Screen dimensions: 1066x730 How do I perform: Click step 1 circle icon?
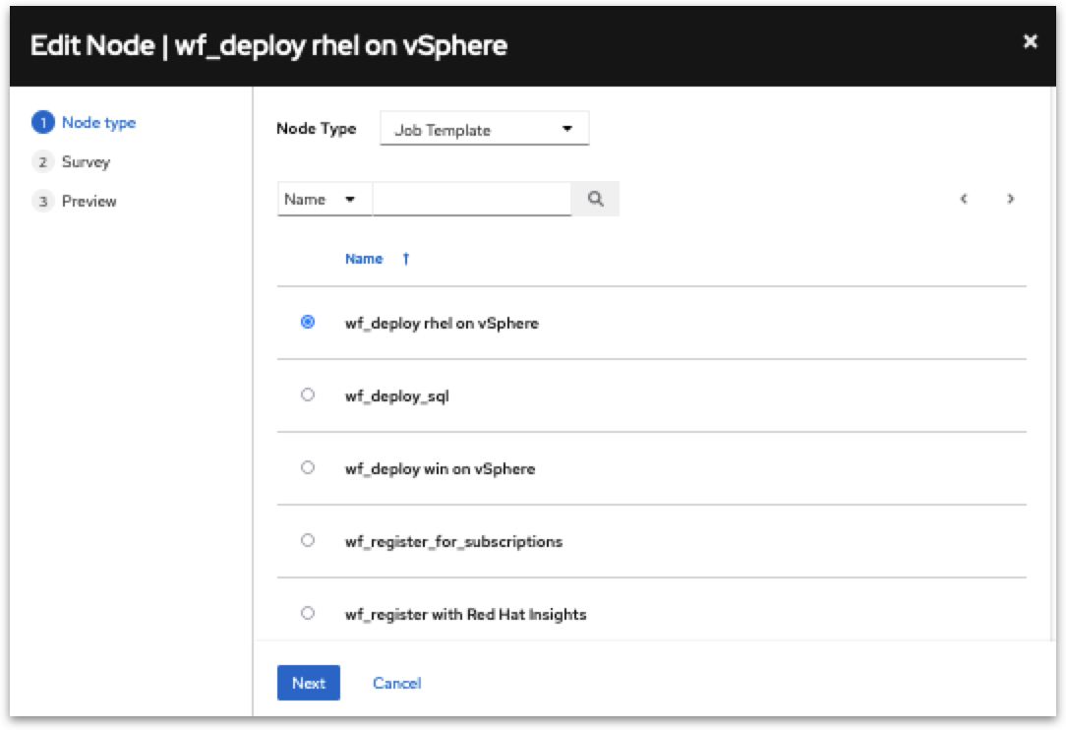click(42, 123)
